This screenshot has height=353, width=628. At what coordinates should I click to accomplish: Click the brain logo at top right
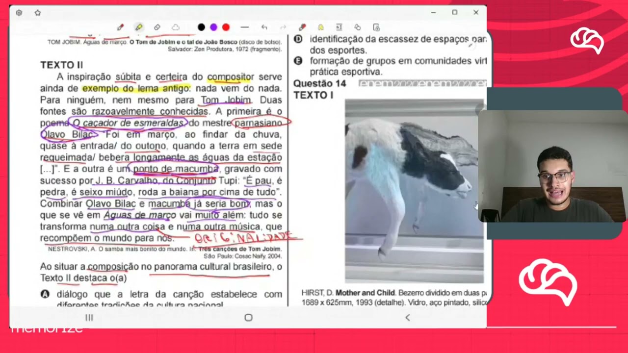point(587,41)
